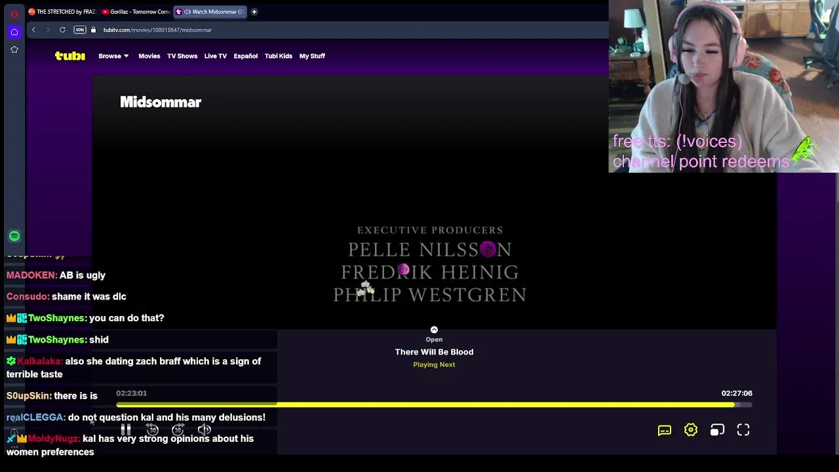Go to TV Shows section
Screen dimensions: 839x472
182,56
